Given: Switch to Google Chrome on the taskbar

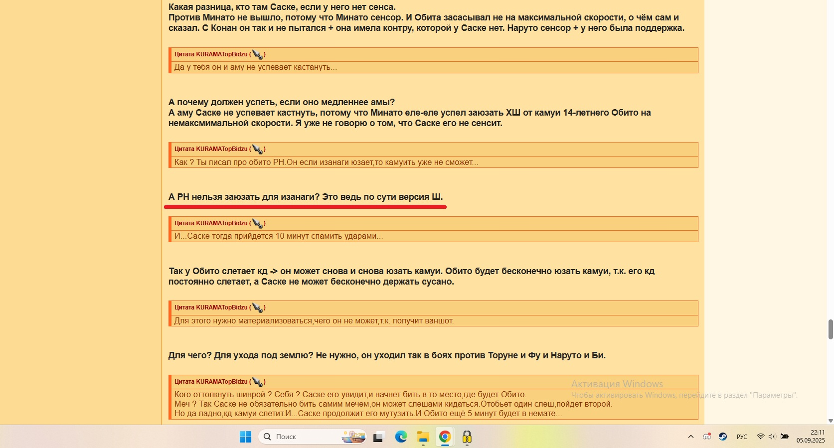Looking at the screenshot, I should point(445,437).
